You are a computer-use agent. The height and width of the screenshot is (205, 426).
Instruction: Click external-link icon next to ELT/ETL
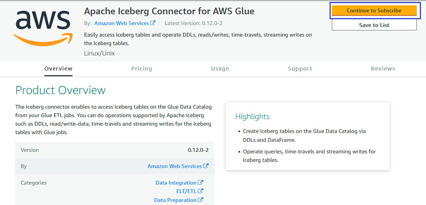[201, 191]
